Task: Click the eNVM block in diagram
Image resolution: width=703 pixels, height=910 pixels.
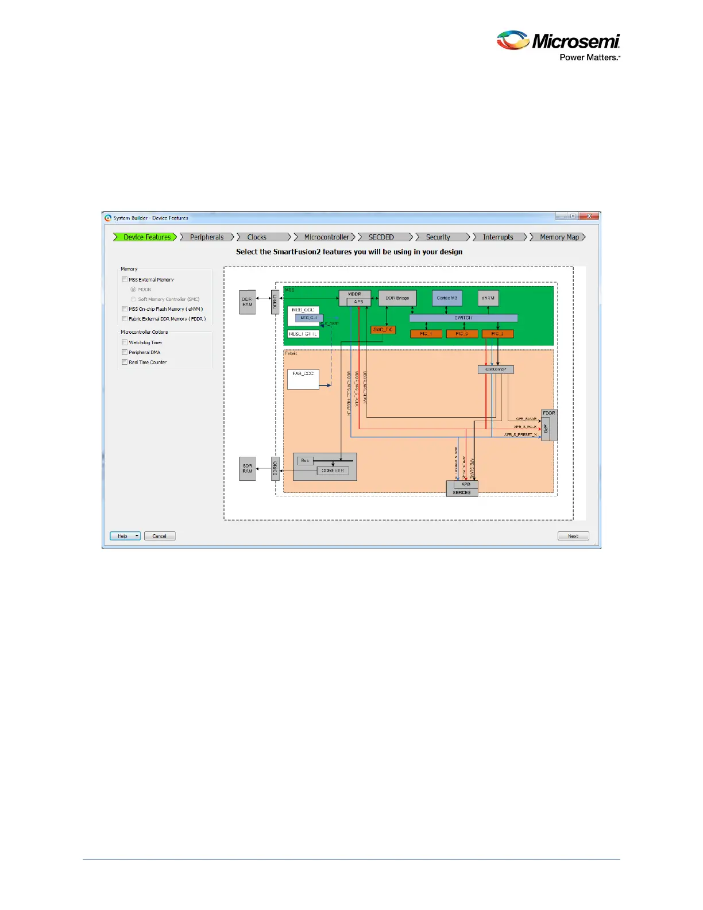Action: tap(488, 298)
